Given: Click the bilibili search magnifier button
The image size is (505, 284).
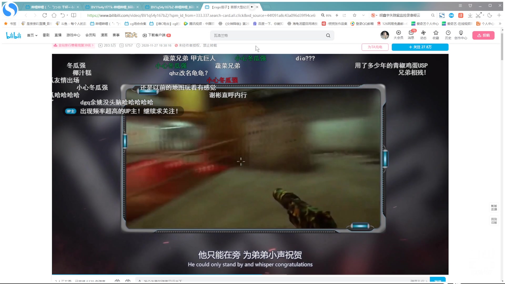Looking at the screenshot, I should point(328,35).
